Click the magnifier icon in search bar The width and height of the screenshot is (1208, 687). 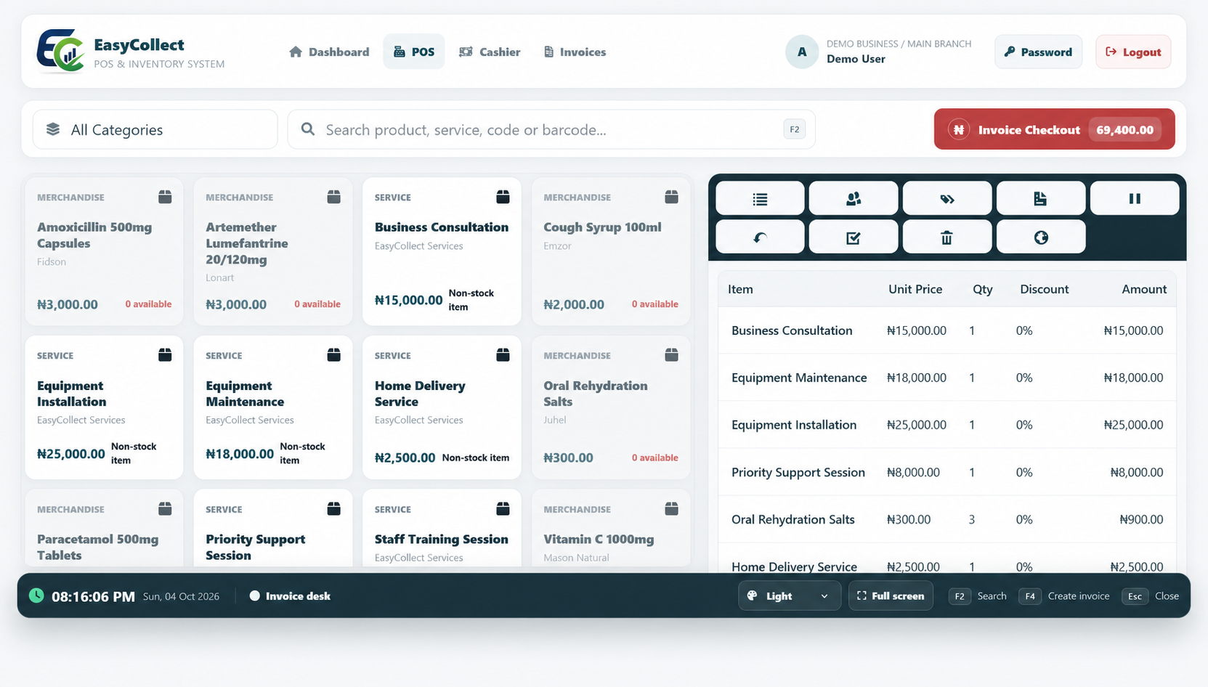[x=308, y=129]
